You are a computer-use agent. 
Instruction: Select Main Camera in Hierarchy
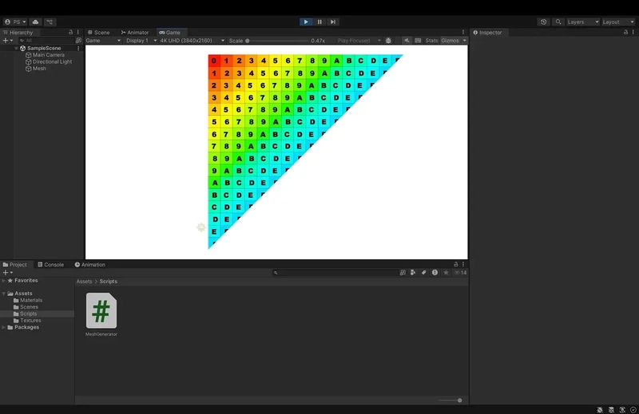(48, 55)
